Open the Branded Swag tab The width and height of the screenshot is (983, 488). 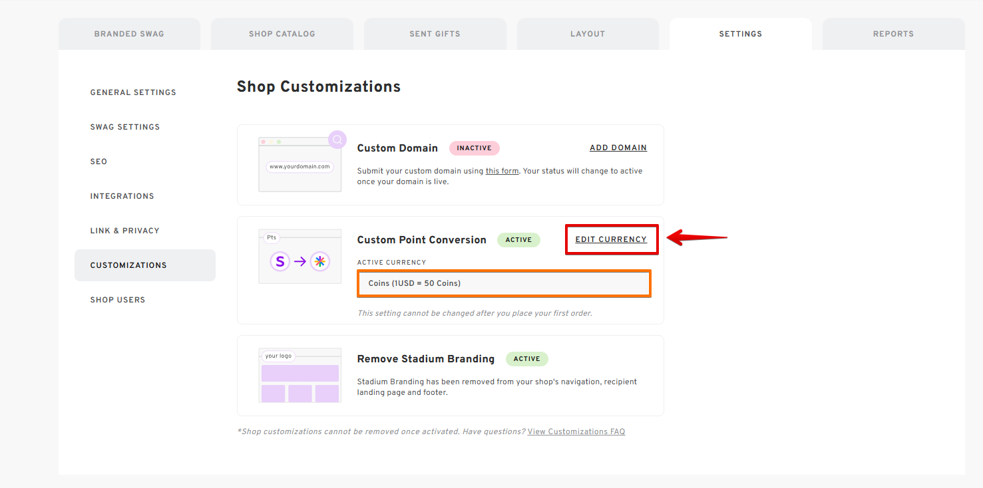(x=129, y=34)
